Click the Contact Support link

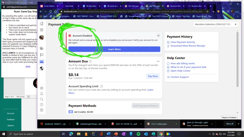(x=179, y=77)
